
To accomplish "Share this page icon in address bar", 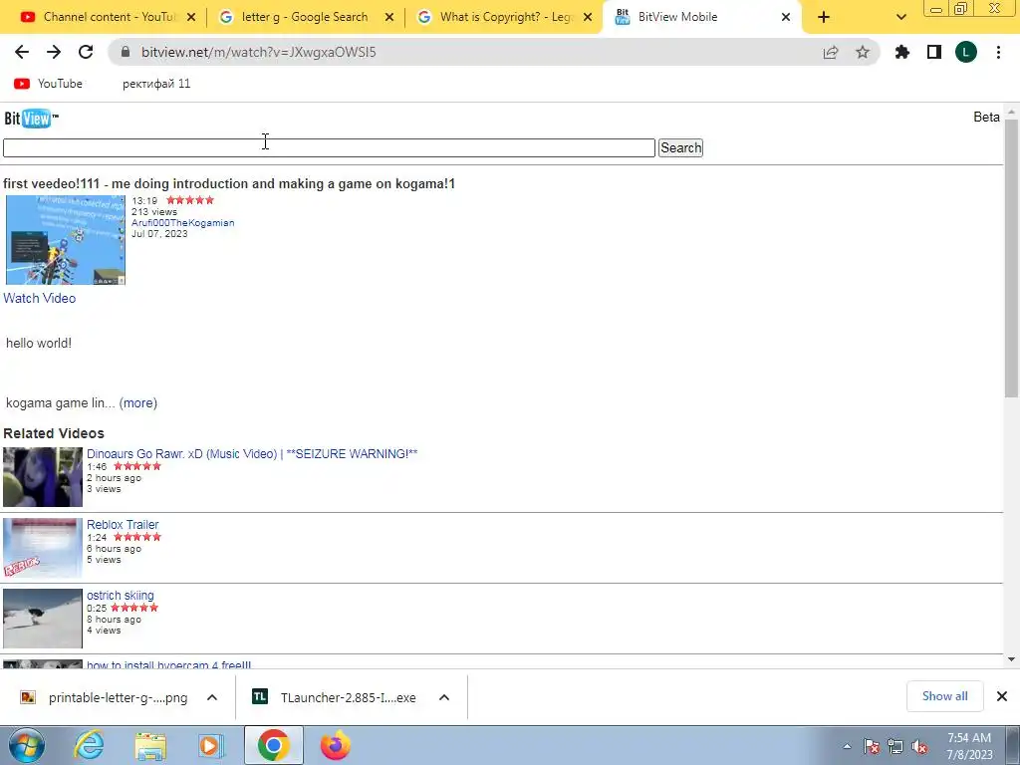I will [x=831, y=52].
